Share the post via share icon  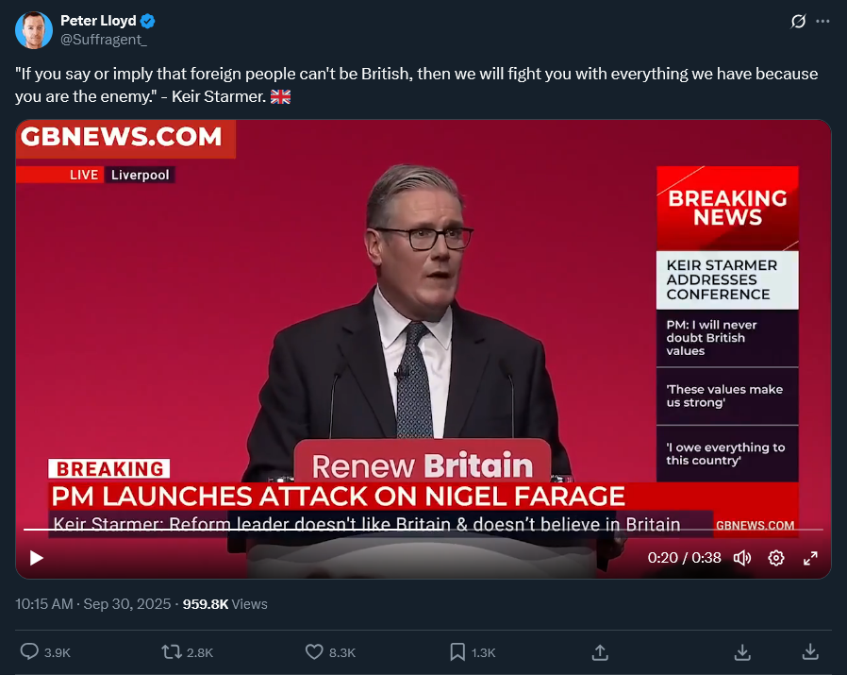pyautogui.click(x=599, y=651)
